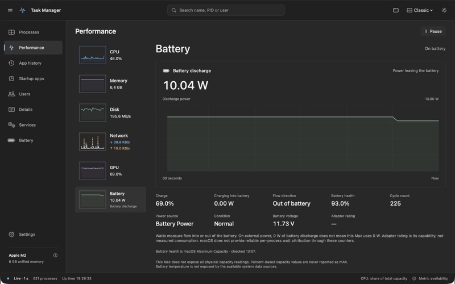The width and height of the screenshot is (455, 284).
Task: Open the hamburger menu icon
Action: (10, 10)
